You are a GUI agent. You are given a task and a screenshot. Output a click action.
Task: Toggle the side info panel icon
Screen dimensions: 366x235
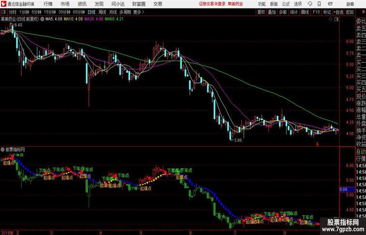(336, 19)
